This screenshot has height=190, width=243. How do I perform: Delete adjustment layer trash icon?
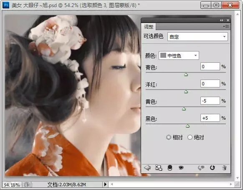224,168
